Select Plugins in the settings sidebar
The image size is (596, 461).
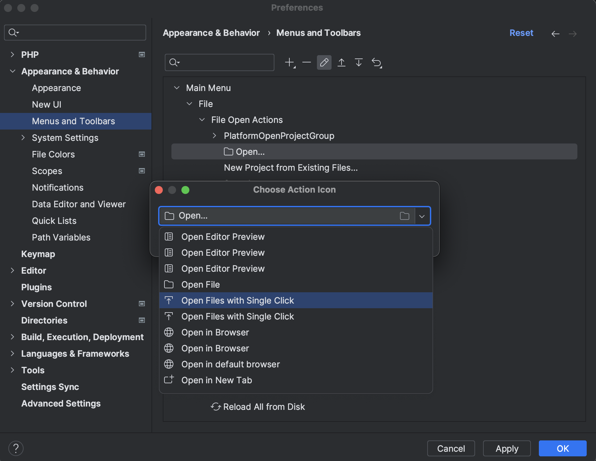click(x=36, y=287)
